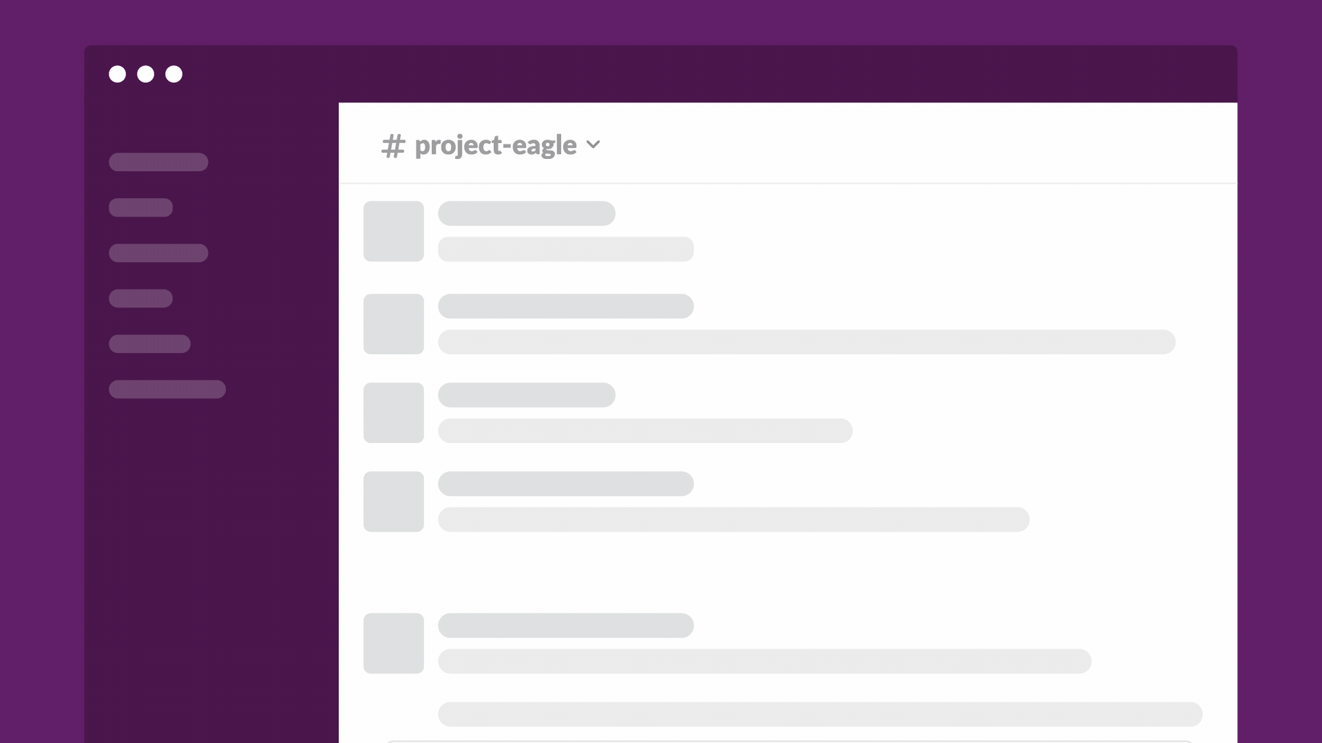This screenshot has height=743, width=1322.
Task: Open the third sidebar item placeholder
Action: 158,252
